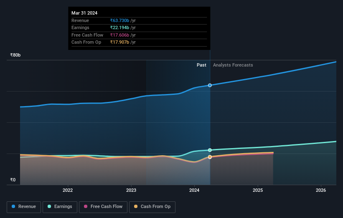Click the ₹17.907b cash from op value
Image resolution: width=343 pixels, height=218 pixels.
[x=119, y=42]
